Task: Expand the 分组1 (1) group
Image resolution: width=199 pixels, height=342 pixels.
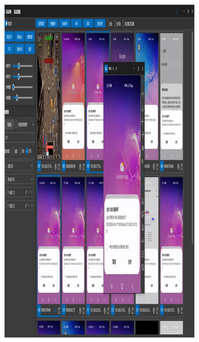Action: (x=32, y=192)
